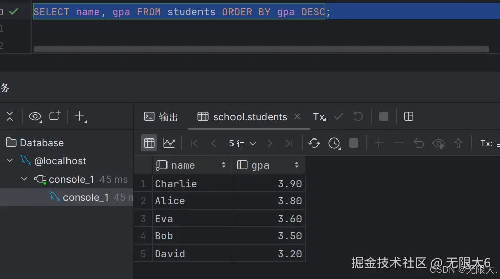Open services in new tab icon
The width and height of the screenshot is (500, 279).
click(55, 116)
